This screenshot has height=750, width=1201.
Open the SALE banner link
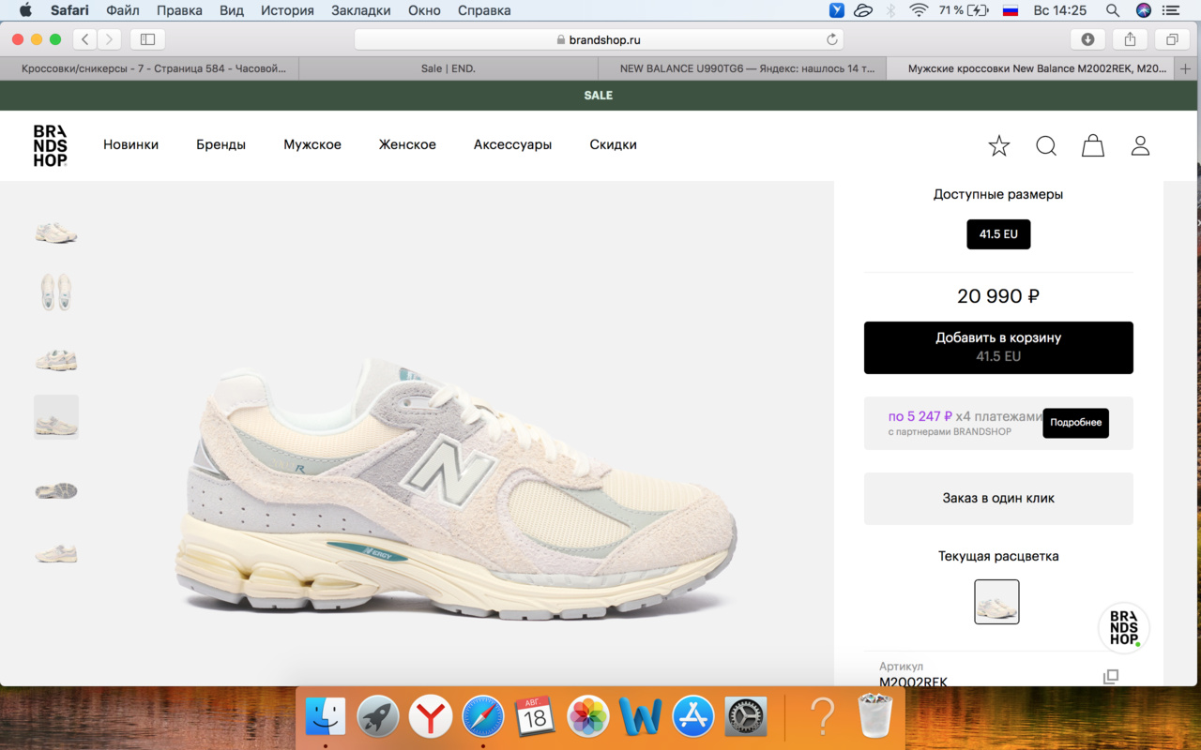(599, 96)
